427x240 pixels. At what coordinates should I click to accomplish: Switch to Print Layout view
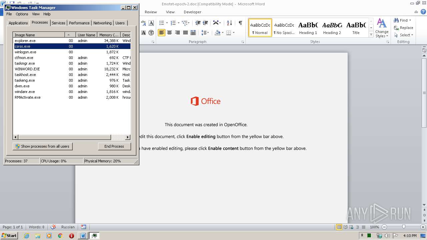339,227
